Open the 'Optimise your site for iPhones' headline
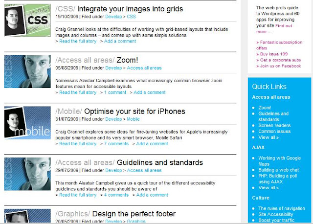Viewport: 313px width, 224px height. pyautogui.click(x=134, y=112)
